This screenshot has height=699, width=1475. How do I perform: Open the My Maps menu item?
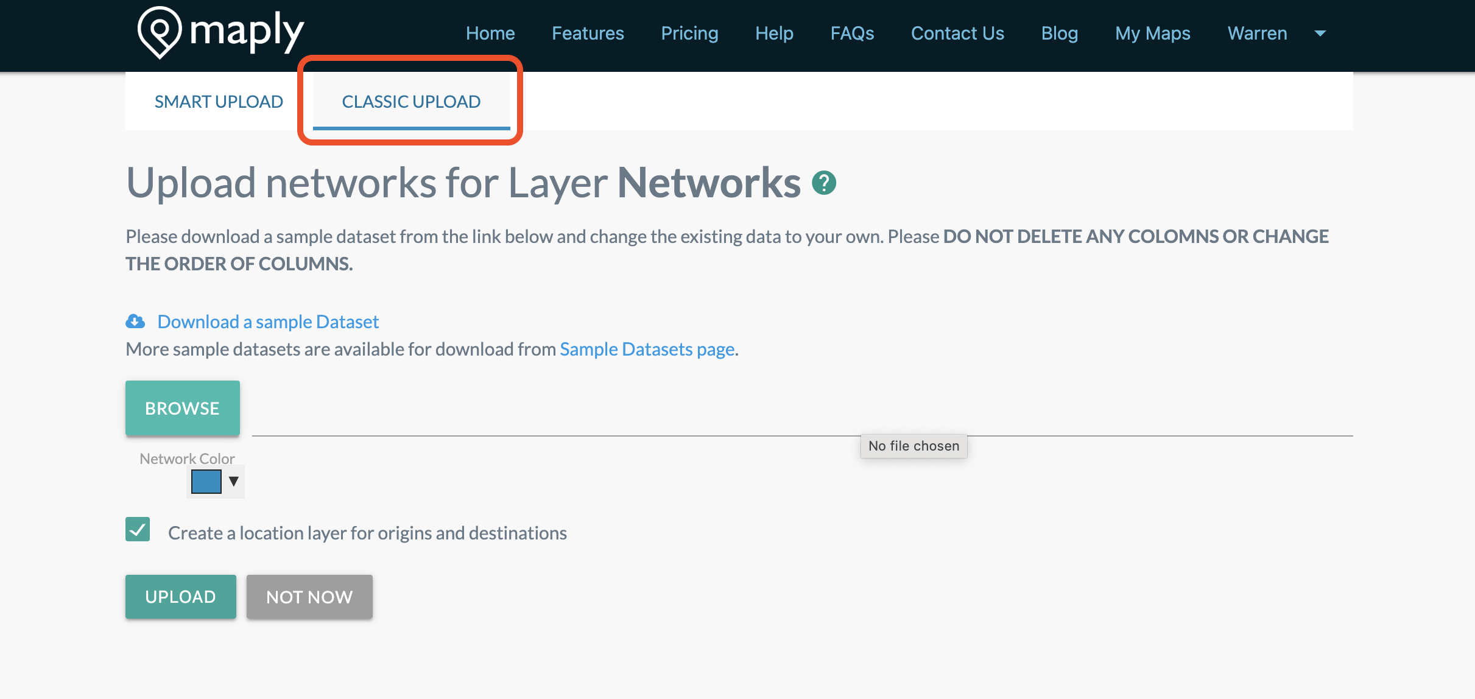1152,33
